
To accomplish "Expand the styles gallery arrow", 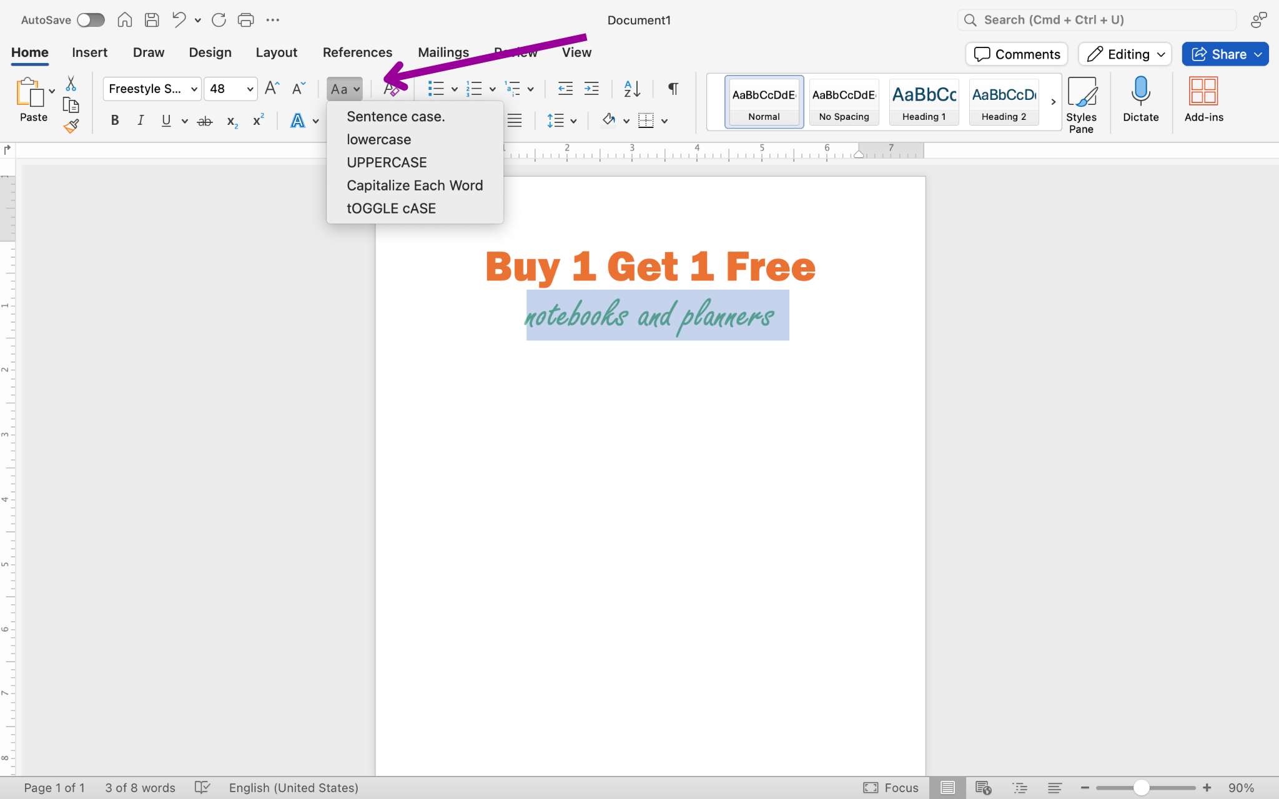I will coord(1053,102).
